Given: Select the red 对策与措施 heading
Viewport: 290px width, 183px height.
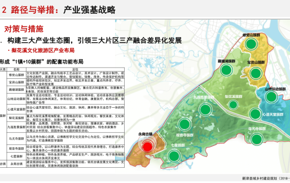Looking at the screenshot, I should point(24,29).
